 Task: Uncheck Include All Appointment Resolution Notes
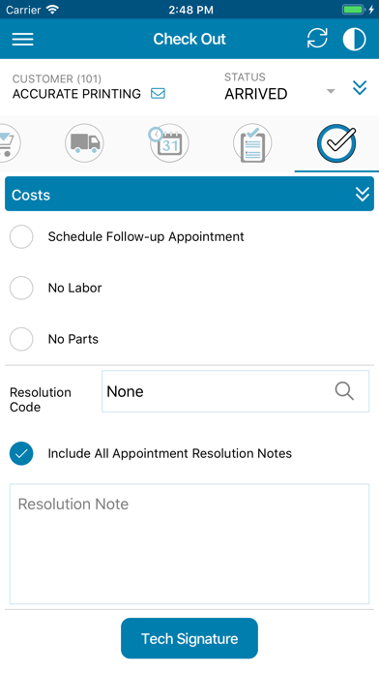[x=21, y=453]
